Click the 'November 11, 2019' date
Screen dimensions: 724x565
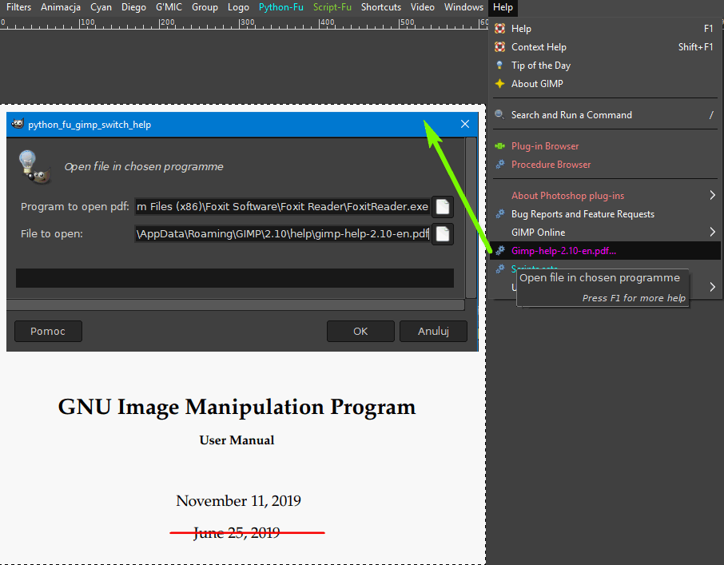[238, 501]
